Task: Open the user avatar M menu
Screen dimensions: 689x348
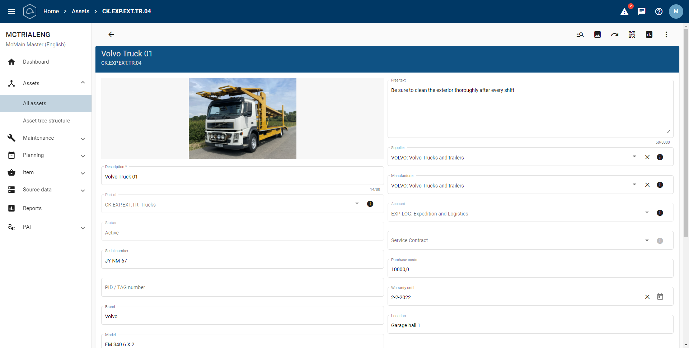Action: click(676, 11)
